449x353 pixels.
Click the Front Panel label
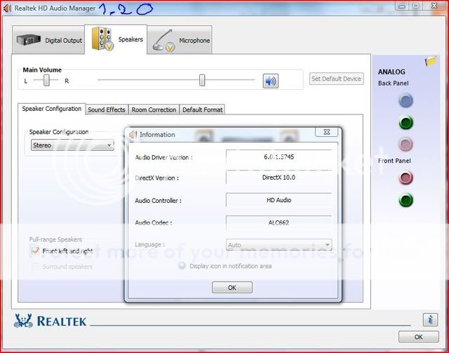click(x=394, y=161)
